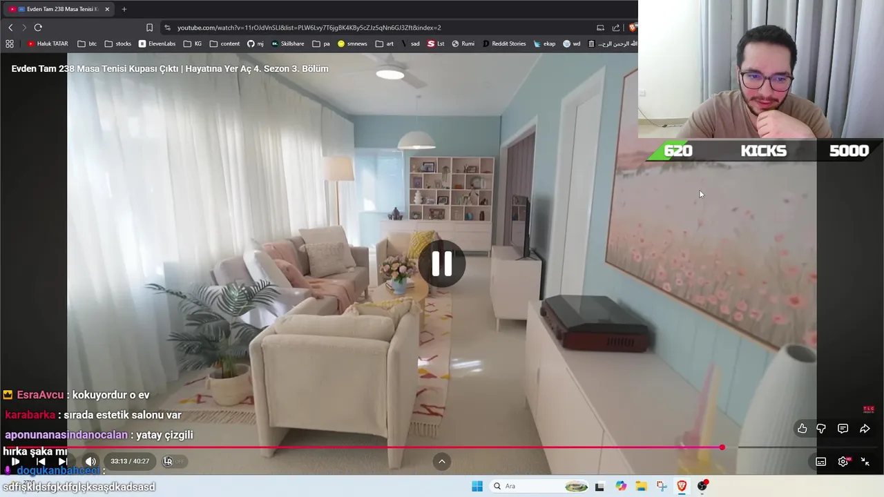
Task: Expand the btc bookmarks folder
Action: (x=87, y=43)
